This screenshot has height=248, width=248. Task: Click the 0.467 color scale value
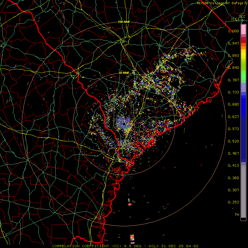[233, 153]
